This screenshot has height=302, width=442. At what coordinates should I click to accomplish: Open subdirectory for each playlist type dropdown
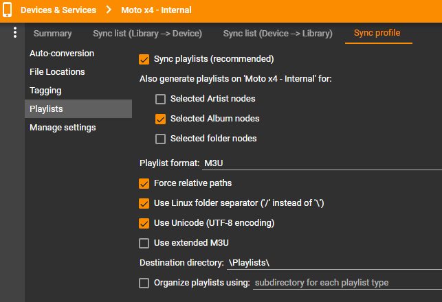347,283
